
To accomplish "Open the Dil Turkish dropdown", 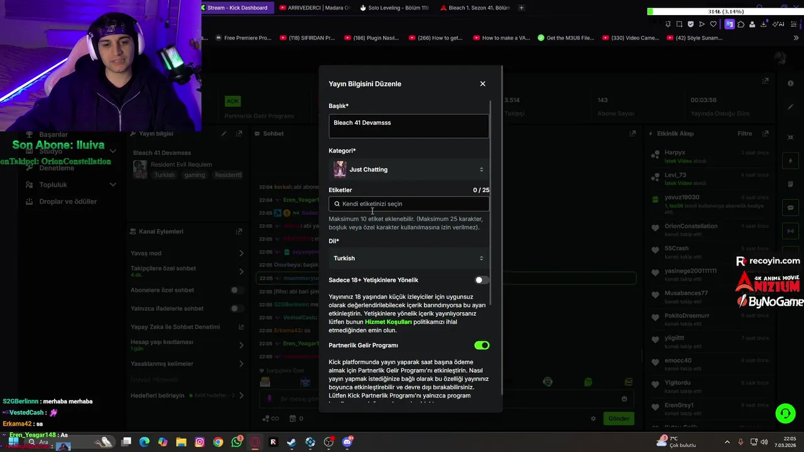I will [x=408, y=258].
